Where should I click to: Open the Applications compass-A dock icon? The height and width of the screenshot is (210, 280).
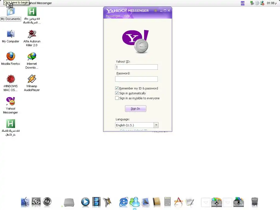(x=178, y=202)
